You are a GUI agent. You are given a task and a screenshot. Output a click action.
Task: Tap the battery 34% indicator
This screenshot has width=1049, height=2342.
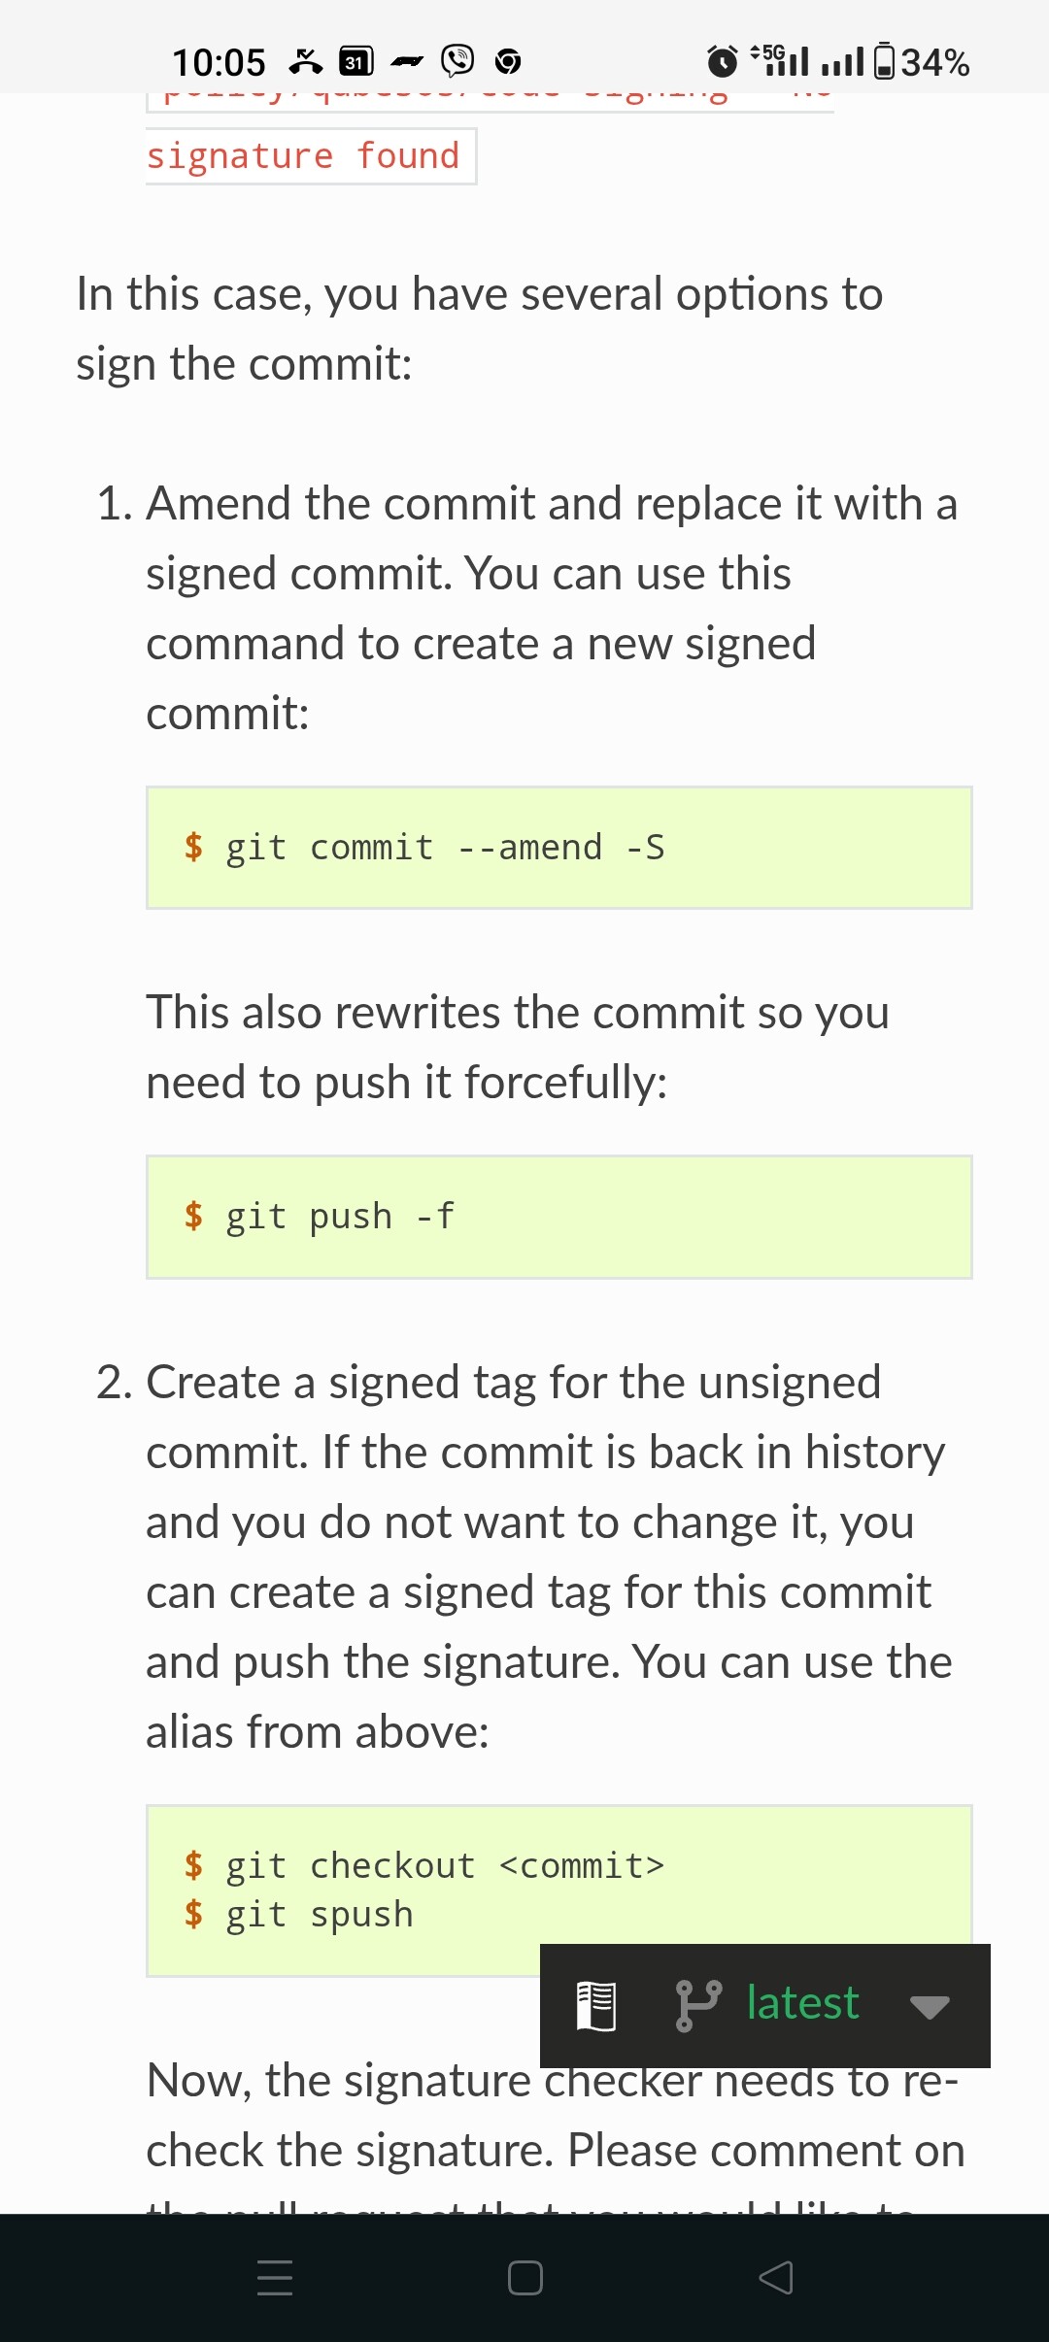tap(921, 62)
